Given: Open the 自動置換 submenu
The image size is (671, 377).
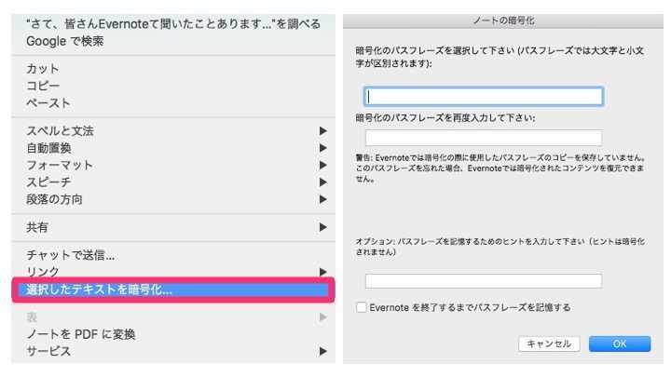Looking at the screenshot, I should click(x=49, y=148).
